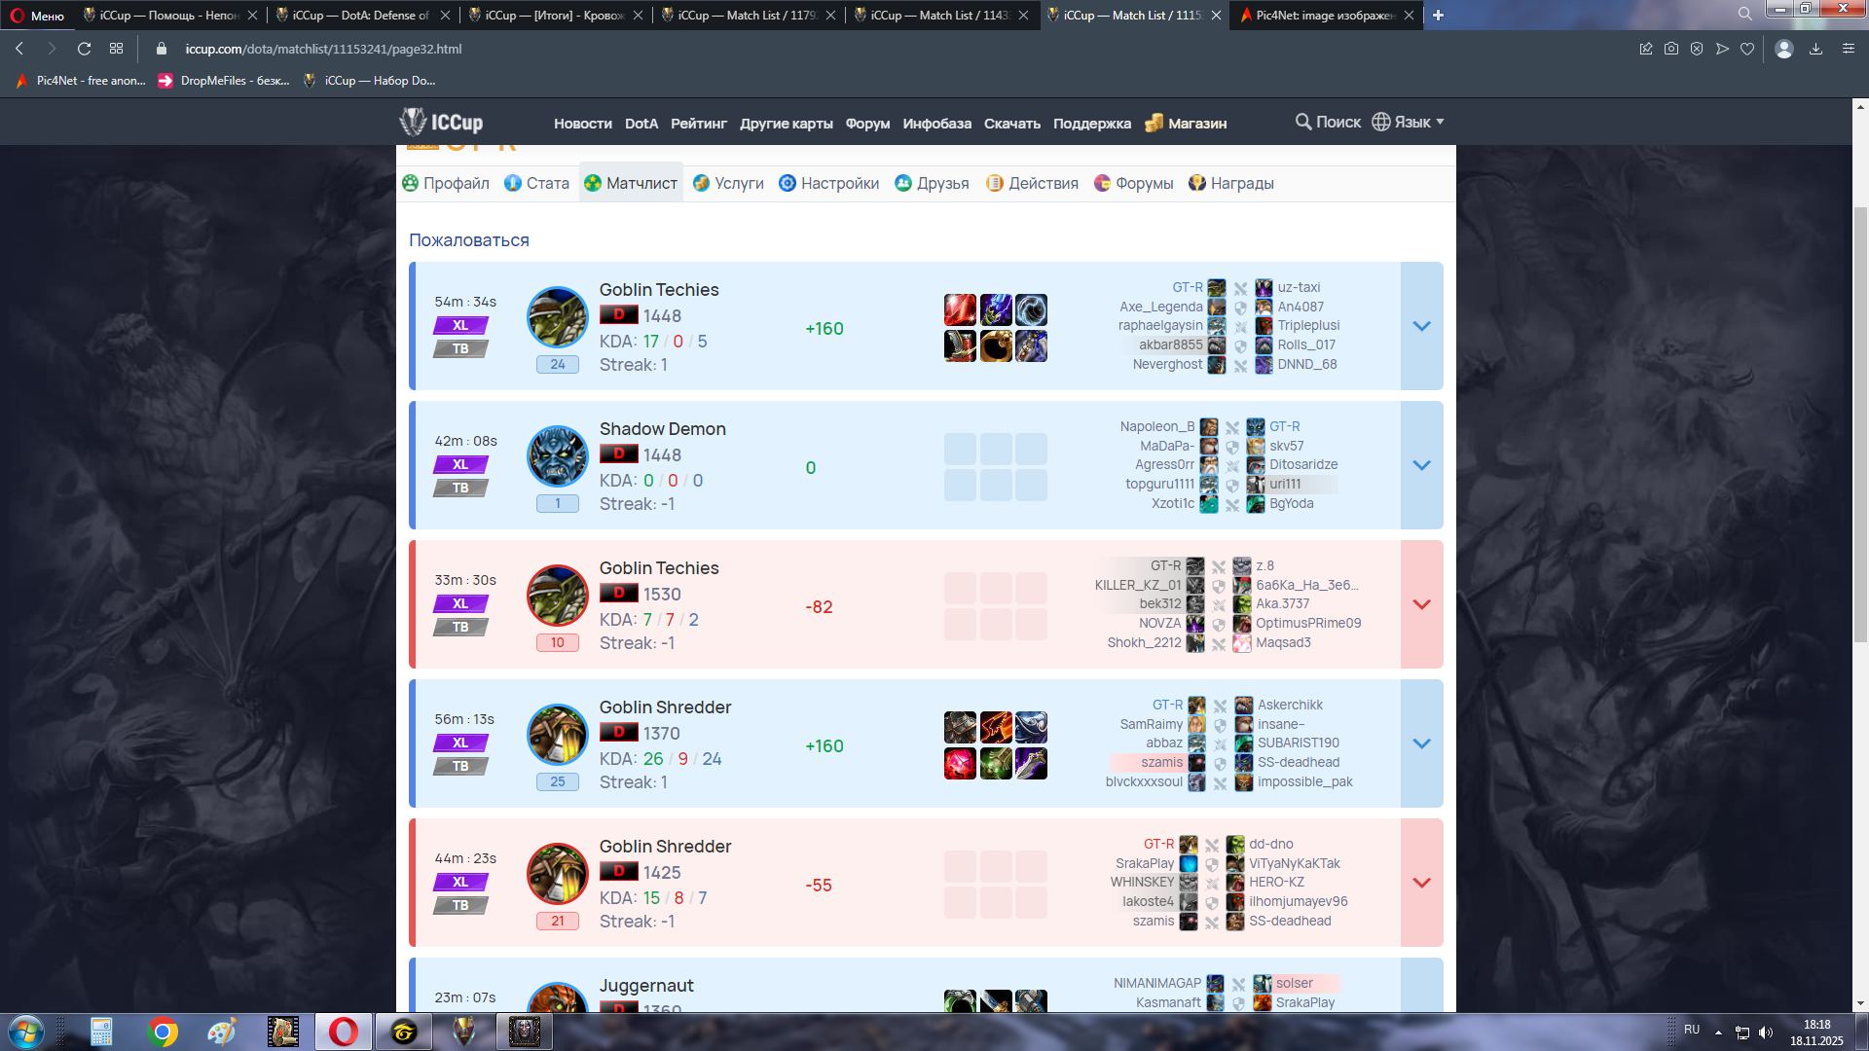
Task: Click the Магазин shop icon
Action: (1154, 123)
